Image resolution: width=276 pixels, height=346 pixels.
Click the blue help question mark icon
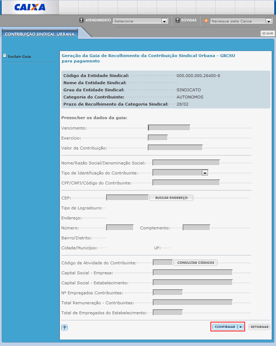click(64, 327)
